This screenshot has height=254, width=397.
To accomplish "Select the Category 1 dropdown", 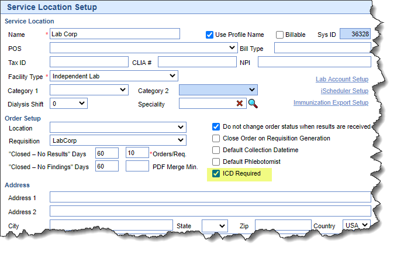I will point(89,90).
